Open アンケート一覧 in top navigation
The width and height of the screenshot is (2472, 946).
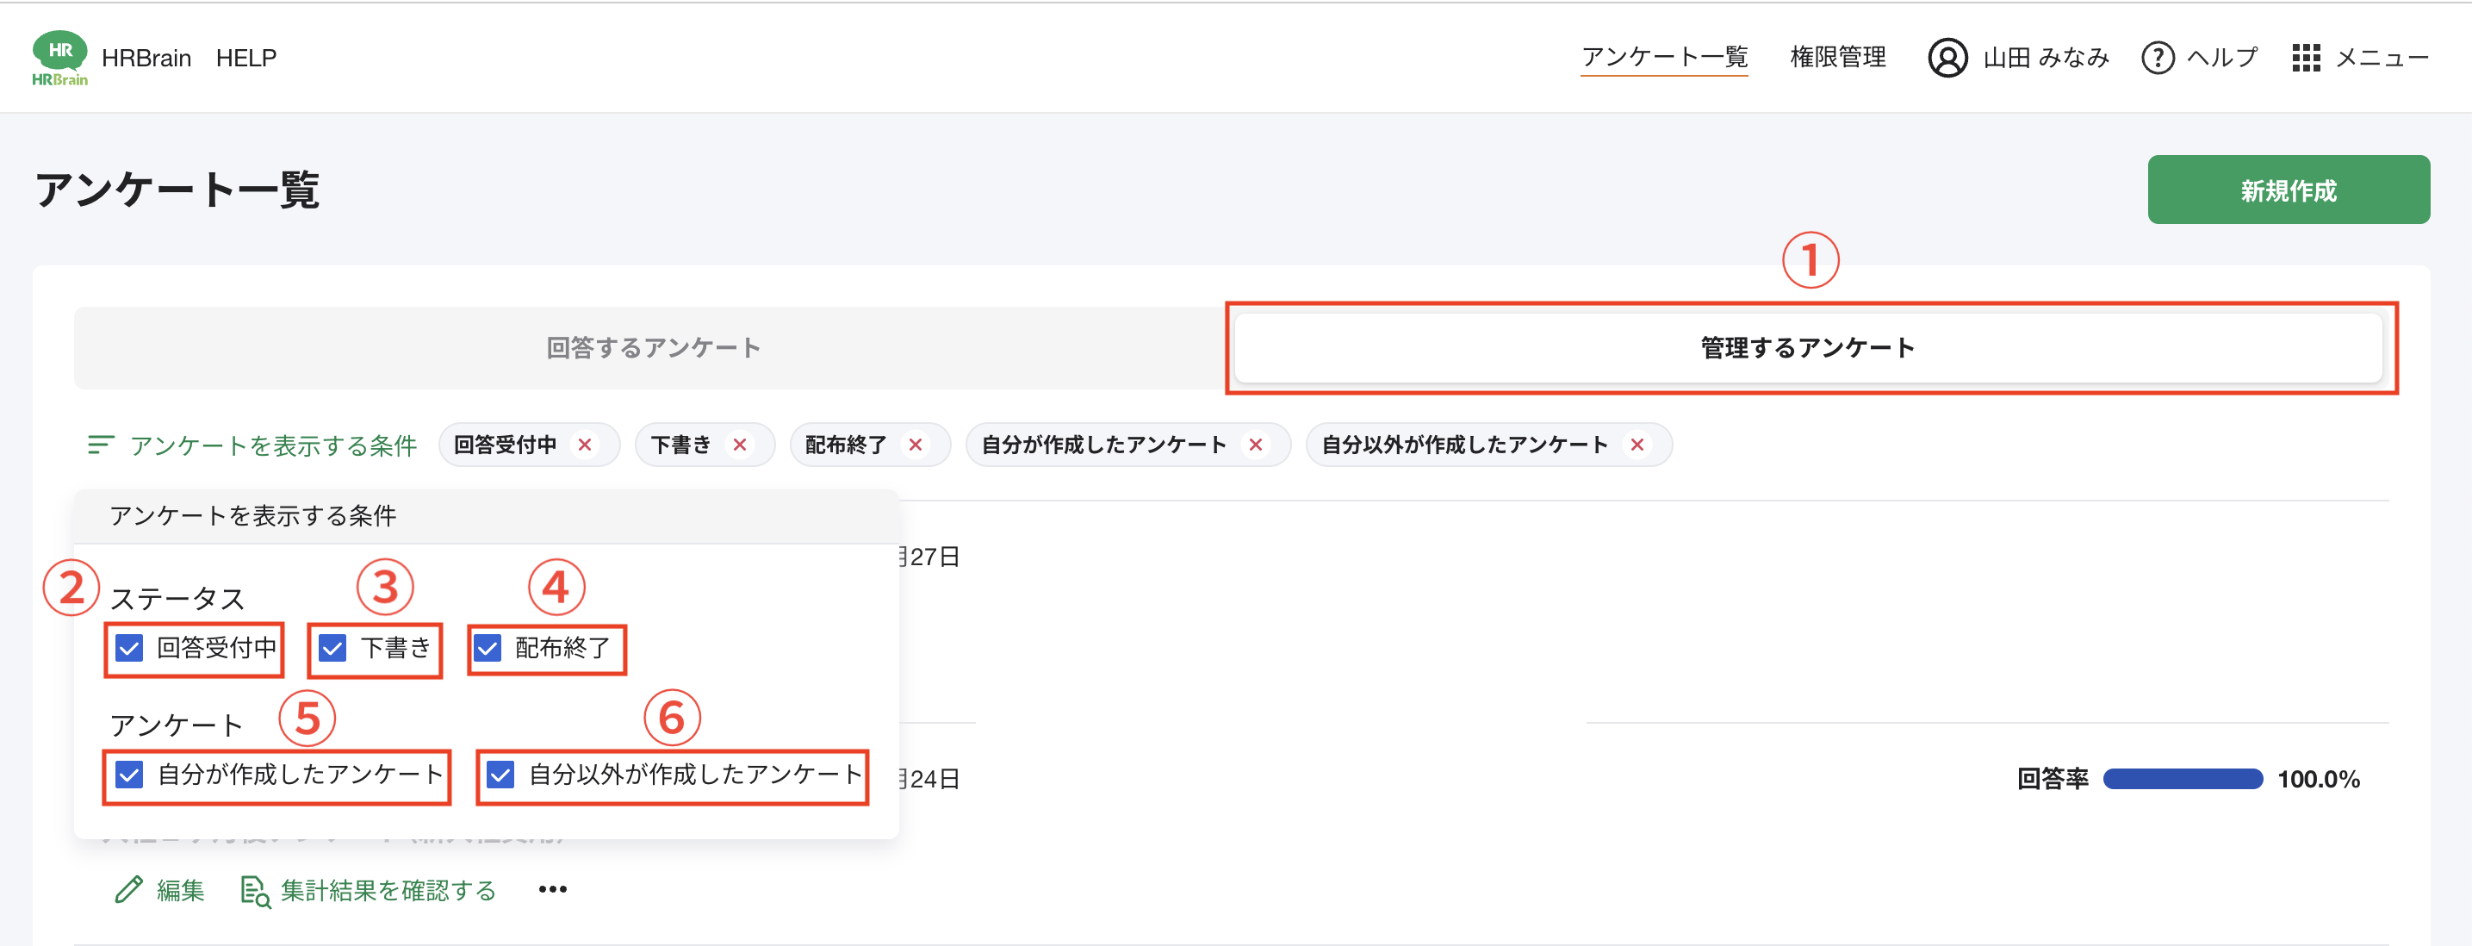1664,58
